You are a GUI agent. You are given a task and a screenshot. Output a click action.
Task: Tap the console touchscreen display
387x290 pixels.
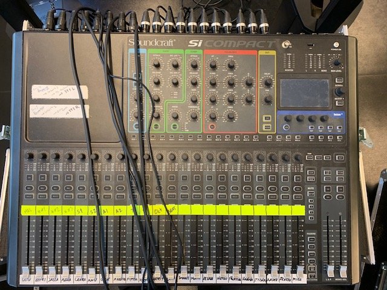coord(305,93)
